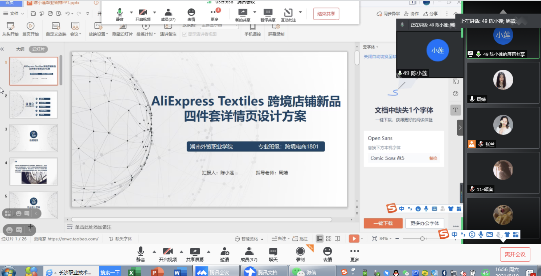Select slide 3 thumbnail in slide panel

(x=33, y=138)
